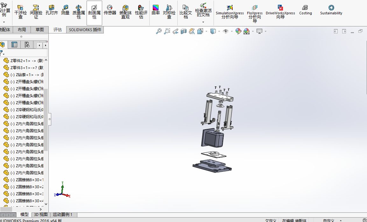Open the Sustainability tool
Image resolution: width=367 pixels, height=222 pixels.
(x=331, y=10)
